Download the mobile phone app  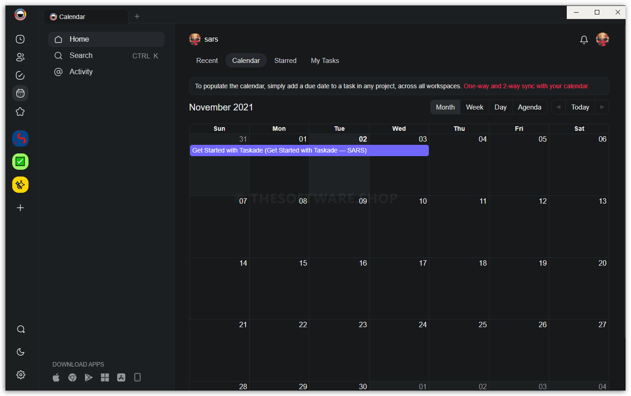click(138, 377)
